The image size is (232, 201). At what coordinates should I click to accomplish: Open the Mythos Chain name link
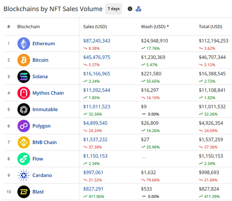point(48,93)
